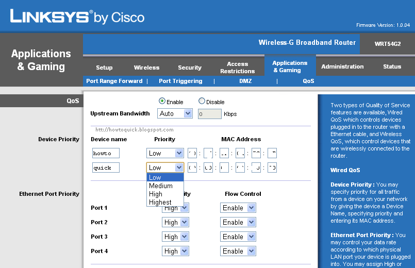
Task: Click the 'howto' device name field
Action: tap(106, 153)
